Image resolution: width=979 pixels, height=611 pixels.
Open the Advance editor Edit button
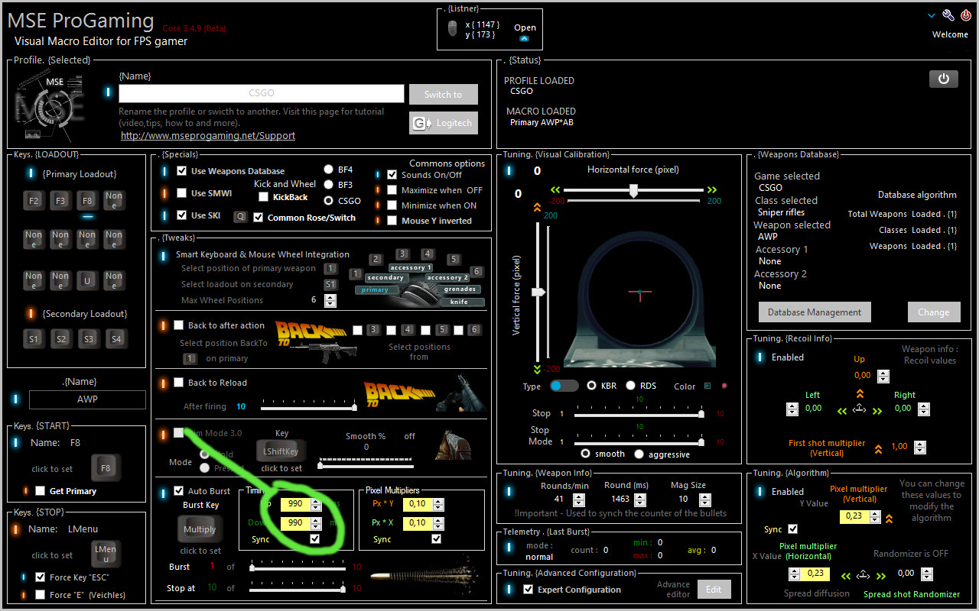coord(714,589)
